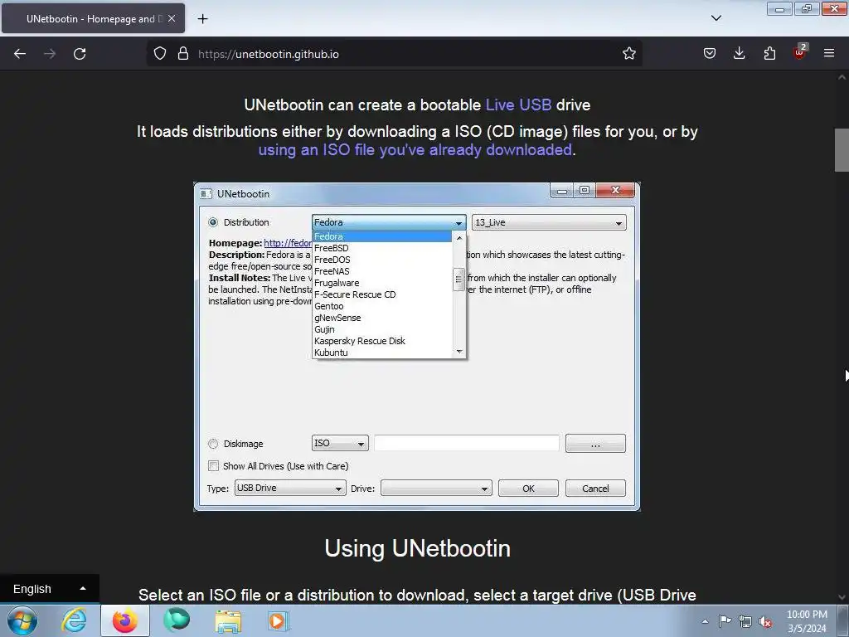Open the Firefox hamburger menu
Viewport: 849px width, 637px height.
click(x=829, y=53)
